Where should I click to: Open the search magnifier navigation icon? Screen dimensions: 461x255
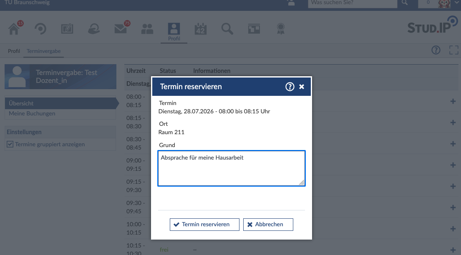pyautogui.click(x=227, y=29)
